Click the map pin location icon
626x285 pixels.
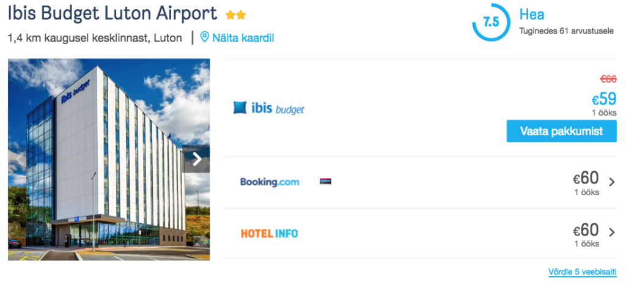(205, 37)
